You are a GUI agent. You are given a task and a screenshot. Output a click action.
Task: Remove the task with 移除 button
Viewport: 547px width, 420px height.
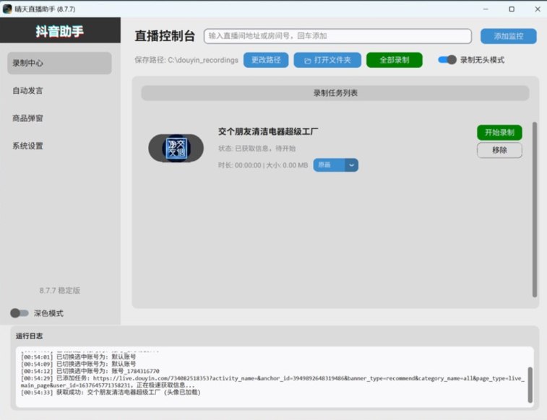[x=499, y=150]
